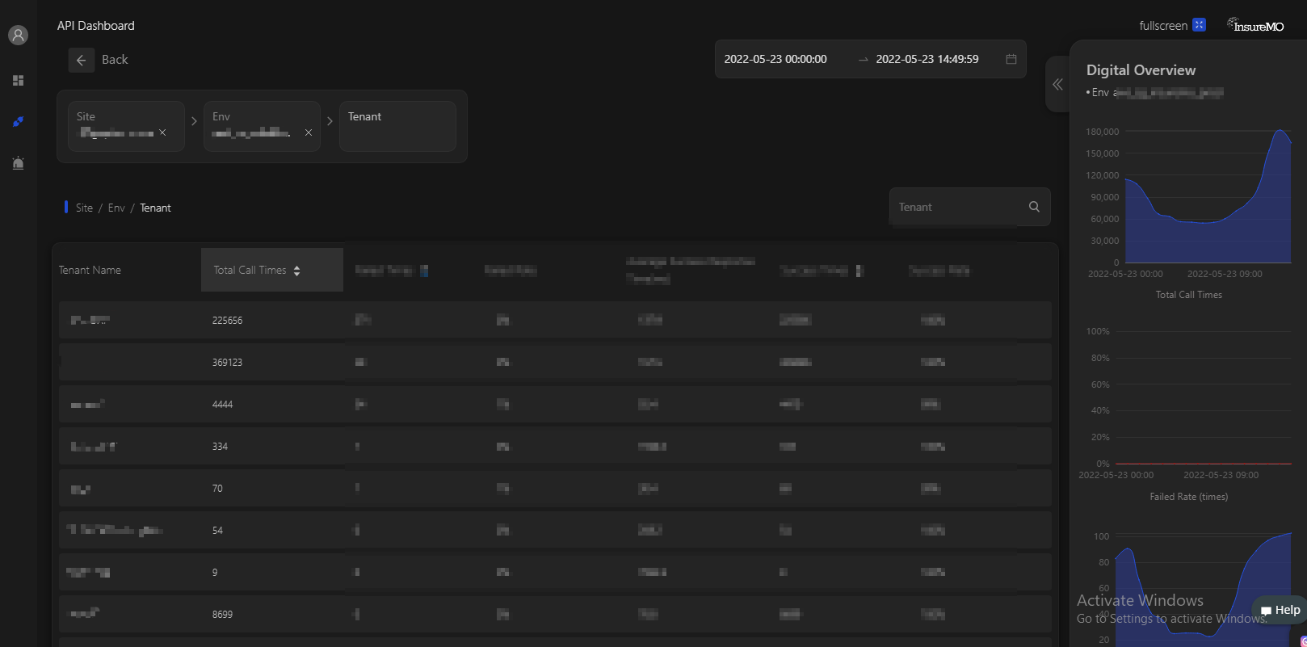Sort by Total Call Times column
The image size is (1307, 647).
[x=272, y=270]
